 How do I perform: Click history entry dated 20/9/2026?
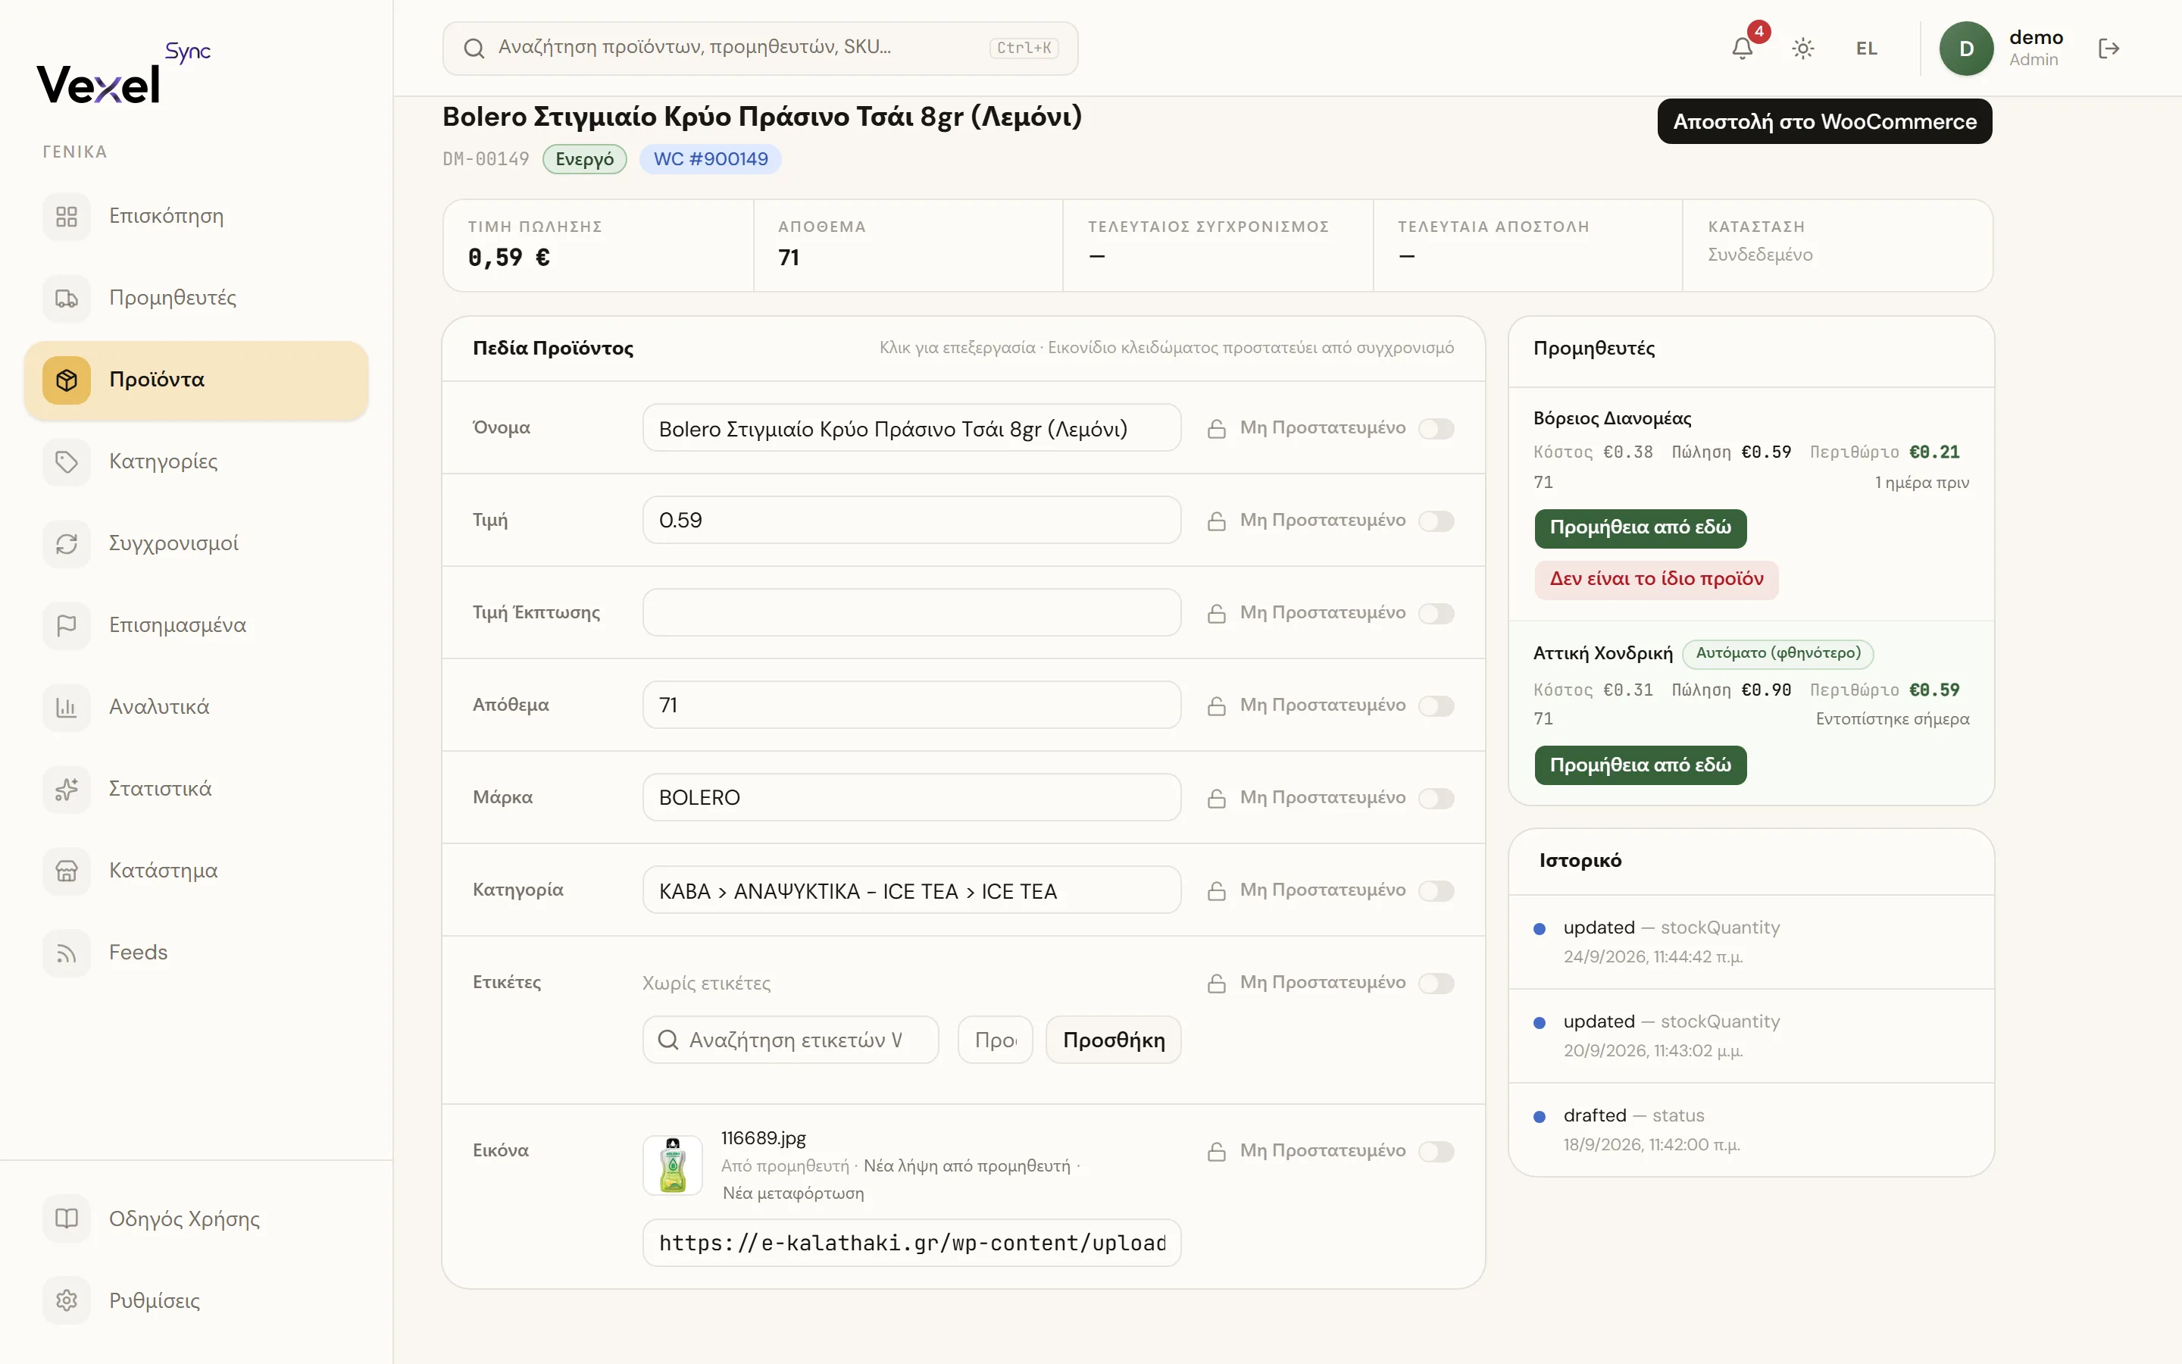1751,1036
